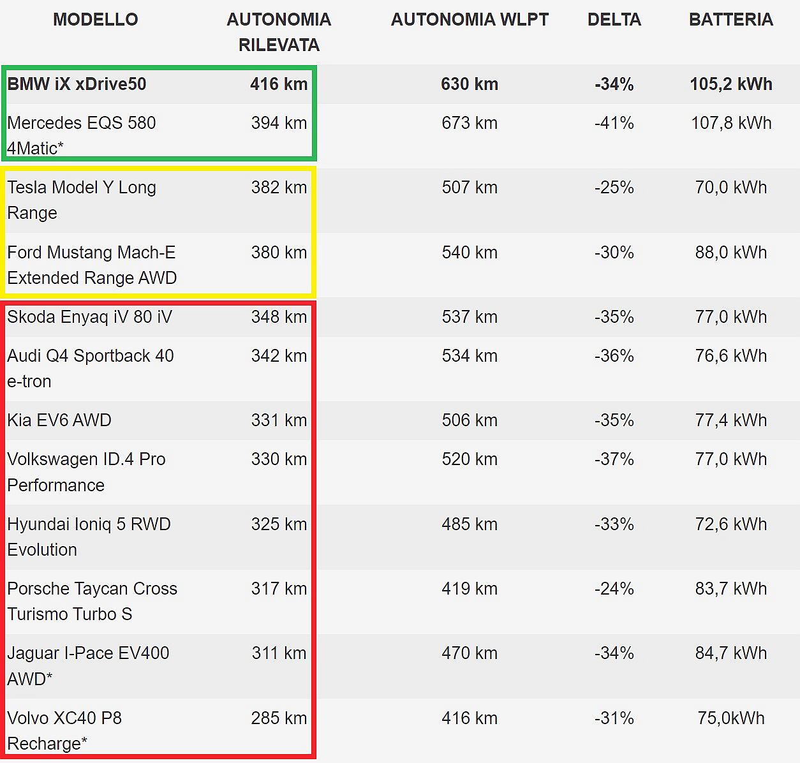
Task: Click the 380 km range cell
Action: tap(279, 252)
